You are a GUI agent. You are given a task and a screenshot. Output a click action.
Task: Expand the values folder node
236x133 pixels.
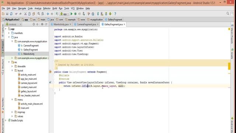click(x=12, y=116)
